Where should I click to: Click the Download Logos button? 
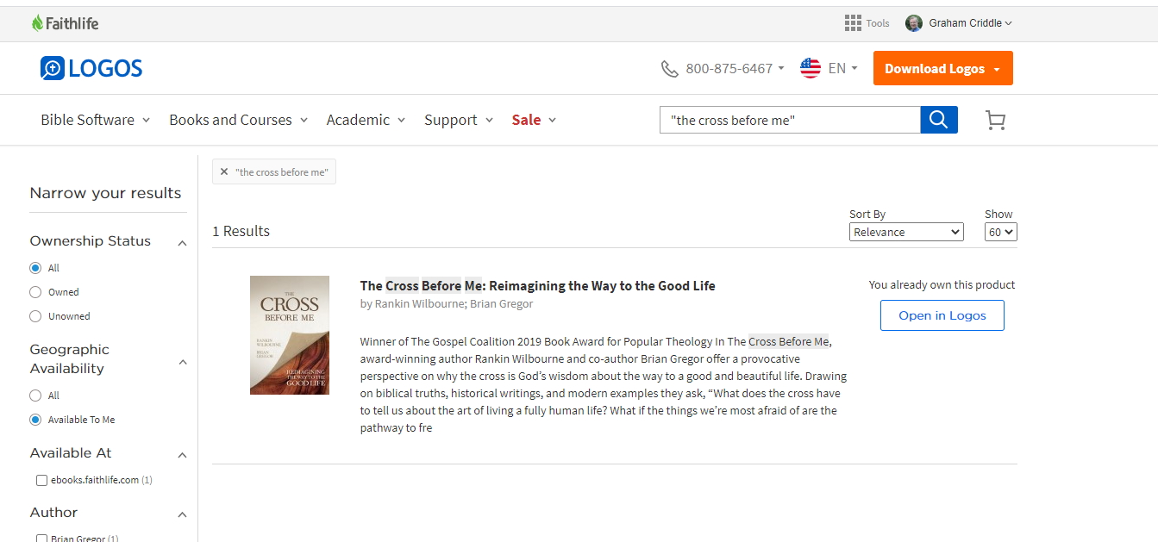pos(942,68)
